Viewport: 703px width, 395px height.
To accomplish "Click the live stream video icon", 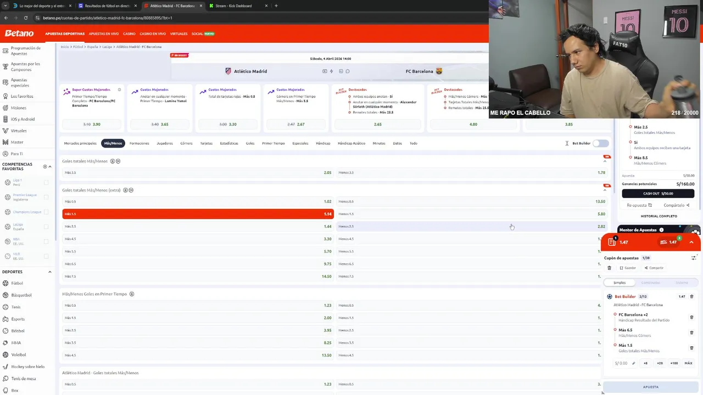I will click(325, 71).
